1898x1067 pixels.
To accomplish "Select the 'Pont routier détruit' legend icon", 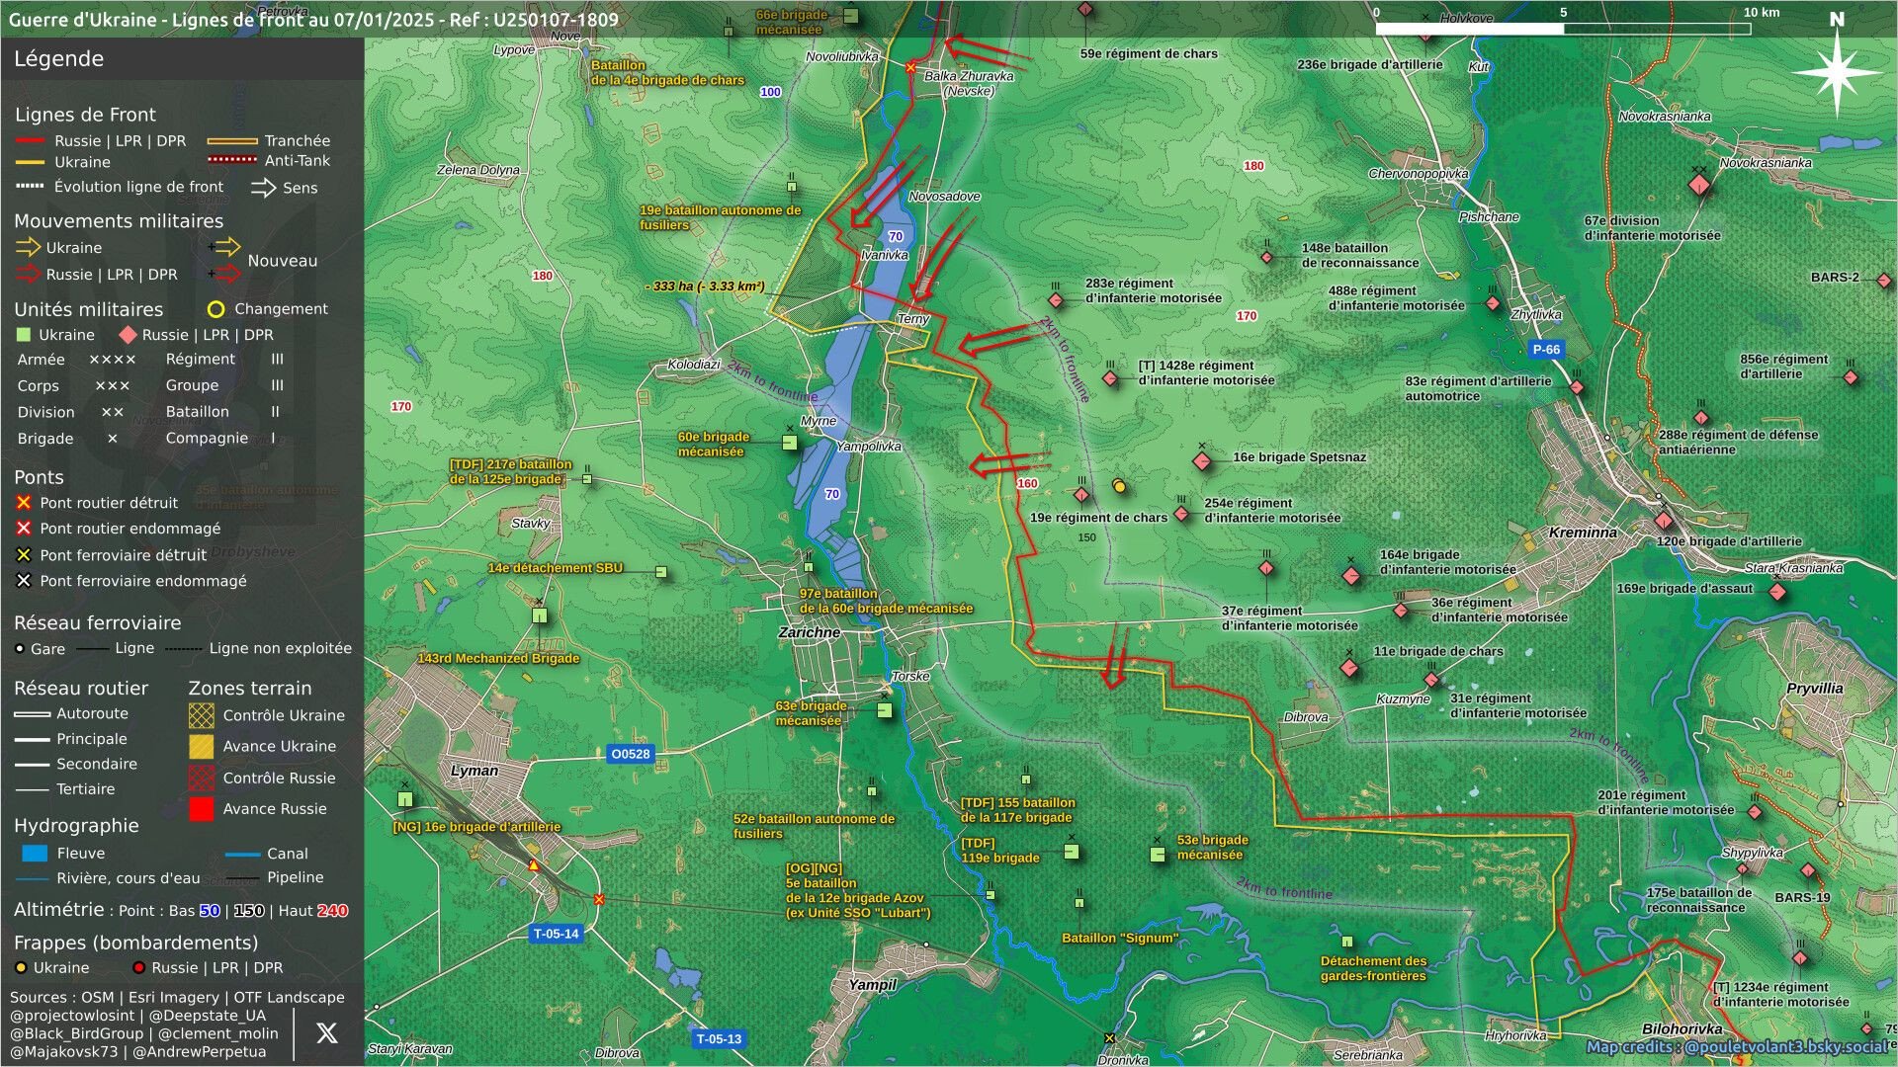I will pos(24,503).
